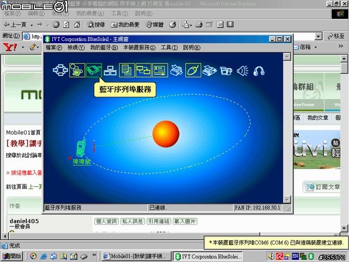Click the 引用連結 button
This screenshot has height=262, width=349.
(x=159, y=221)
